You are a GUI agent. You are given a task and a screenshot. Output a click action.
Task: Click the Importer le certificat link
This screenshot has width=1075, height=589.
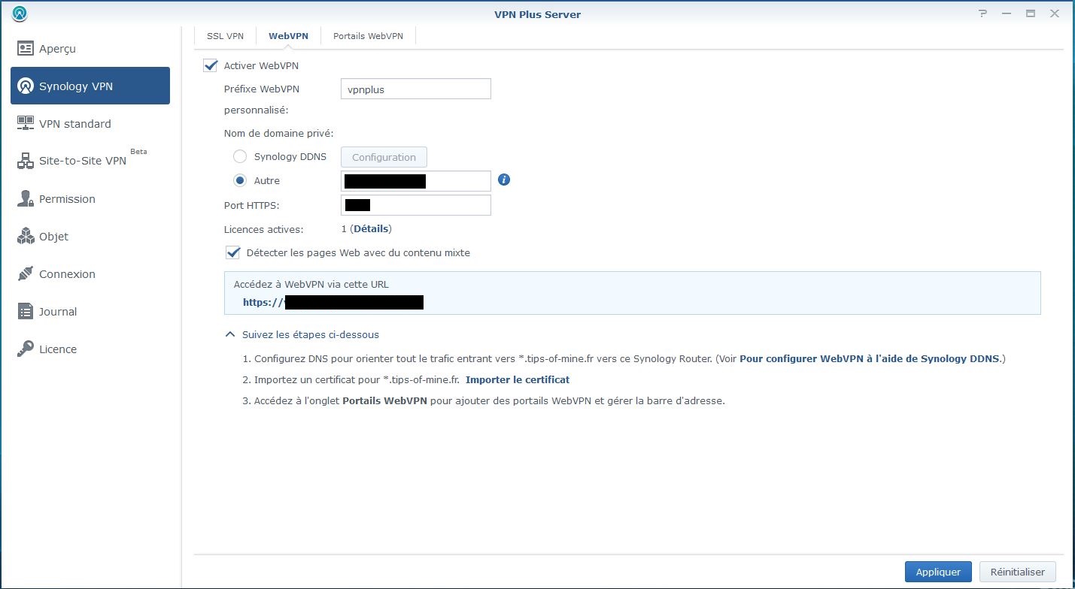pos(518,380)
